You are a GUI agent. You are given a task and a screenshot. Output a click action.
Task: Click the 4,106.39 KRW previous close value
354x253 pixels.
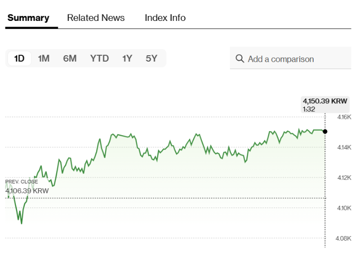coord(27,190)
